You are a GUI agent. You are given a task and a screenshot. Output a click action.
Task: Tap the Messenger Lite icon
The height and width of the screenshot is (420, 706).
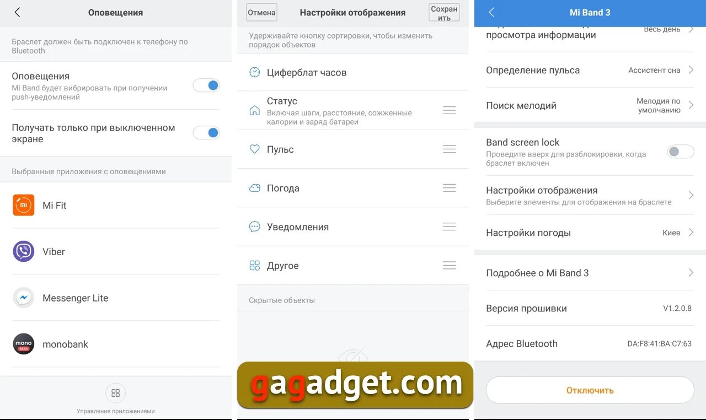(24, 298)
